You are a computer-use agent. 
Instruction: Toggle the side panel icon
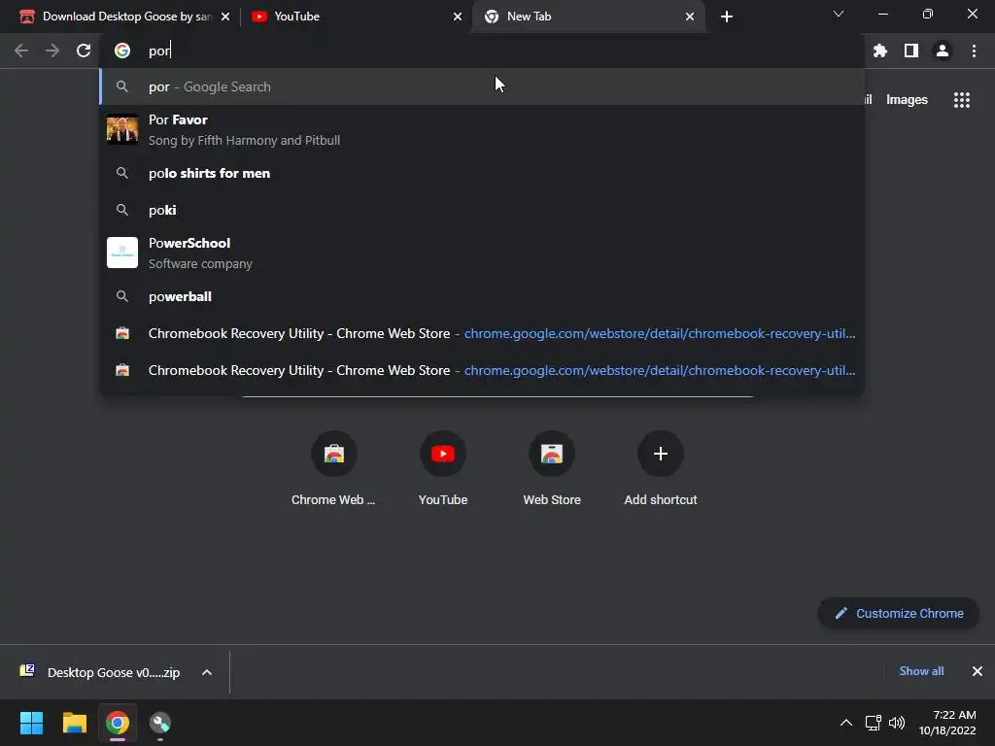click(x=910, y=51)
